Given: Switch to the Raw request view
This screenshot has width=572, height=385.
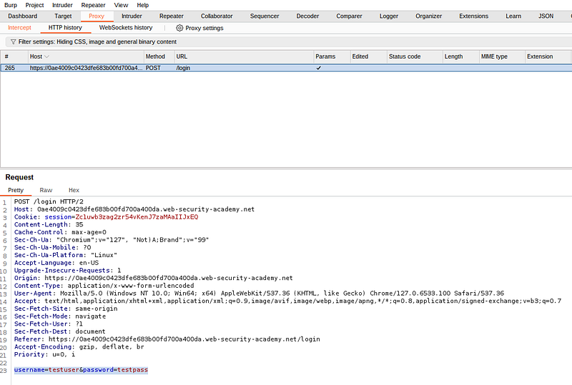Looking at the screenshot, I should point(46,190).
